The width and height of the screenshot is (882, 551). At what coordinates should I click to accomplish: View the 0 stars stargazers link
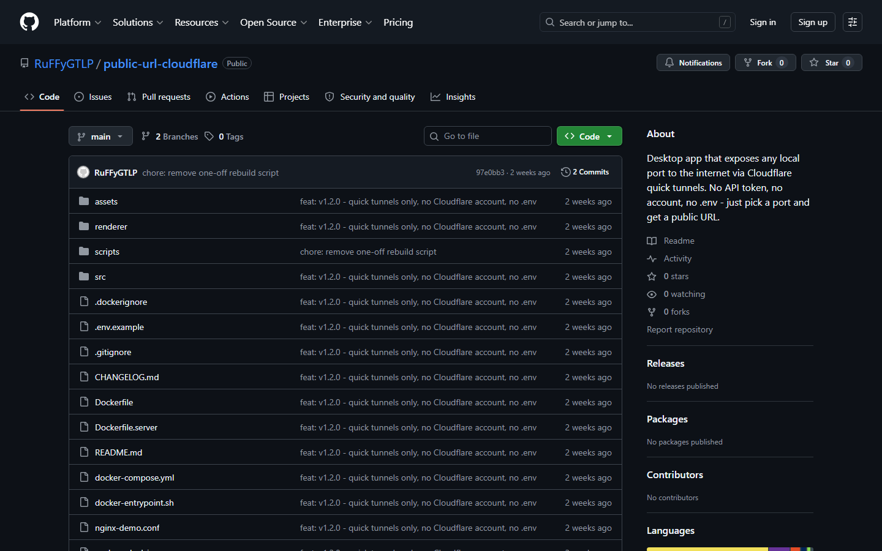668,276
